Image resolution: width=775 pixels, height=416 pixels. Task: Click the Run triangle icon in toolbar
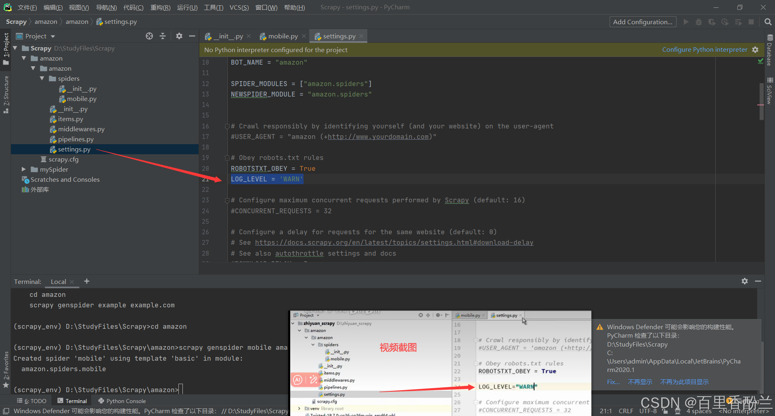tap(686, 22)
